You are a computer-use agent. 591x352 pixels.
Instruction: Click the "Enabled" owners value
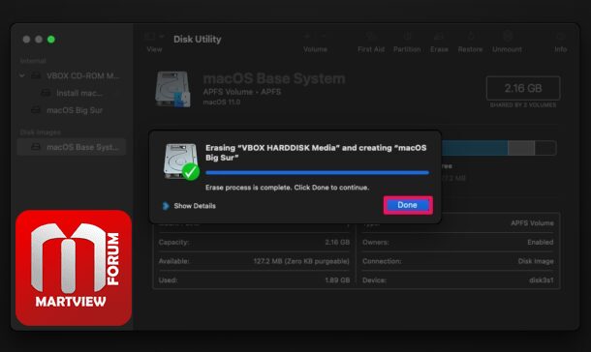(541, 242)
